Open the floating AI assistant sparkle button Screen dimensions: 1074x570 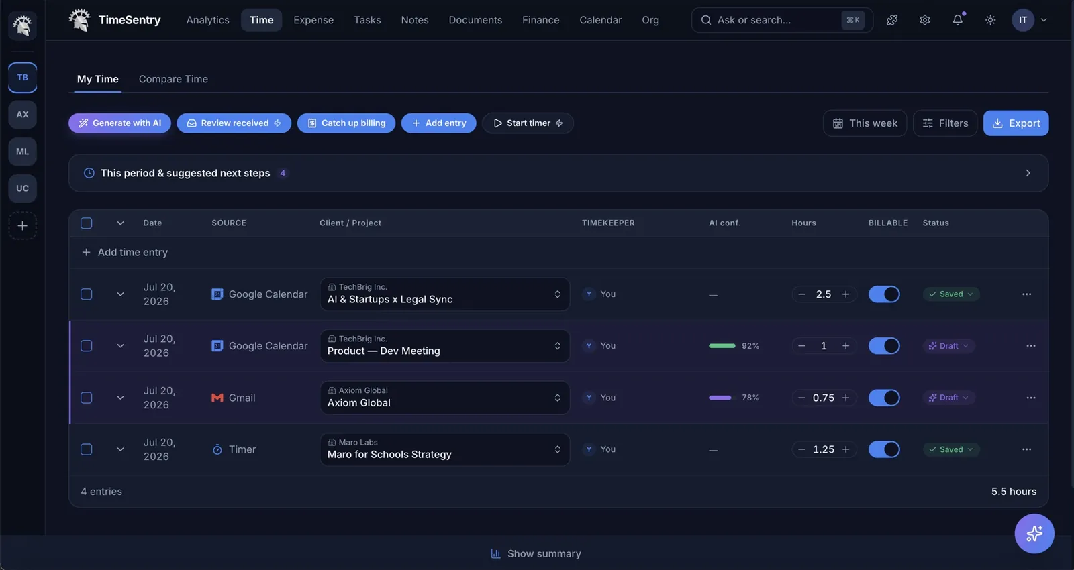[1034, 534]
